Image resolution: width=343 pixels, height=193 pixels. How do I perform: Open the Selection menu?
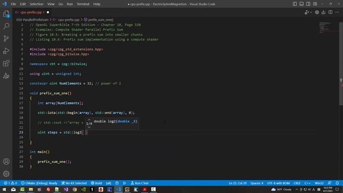tap(36, 4)
